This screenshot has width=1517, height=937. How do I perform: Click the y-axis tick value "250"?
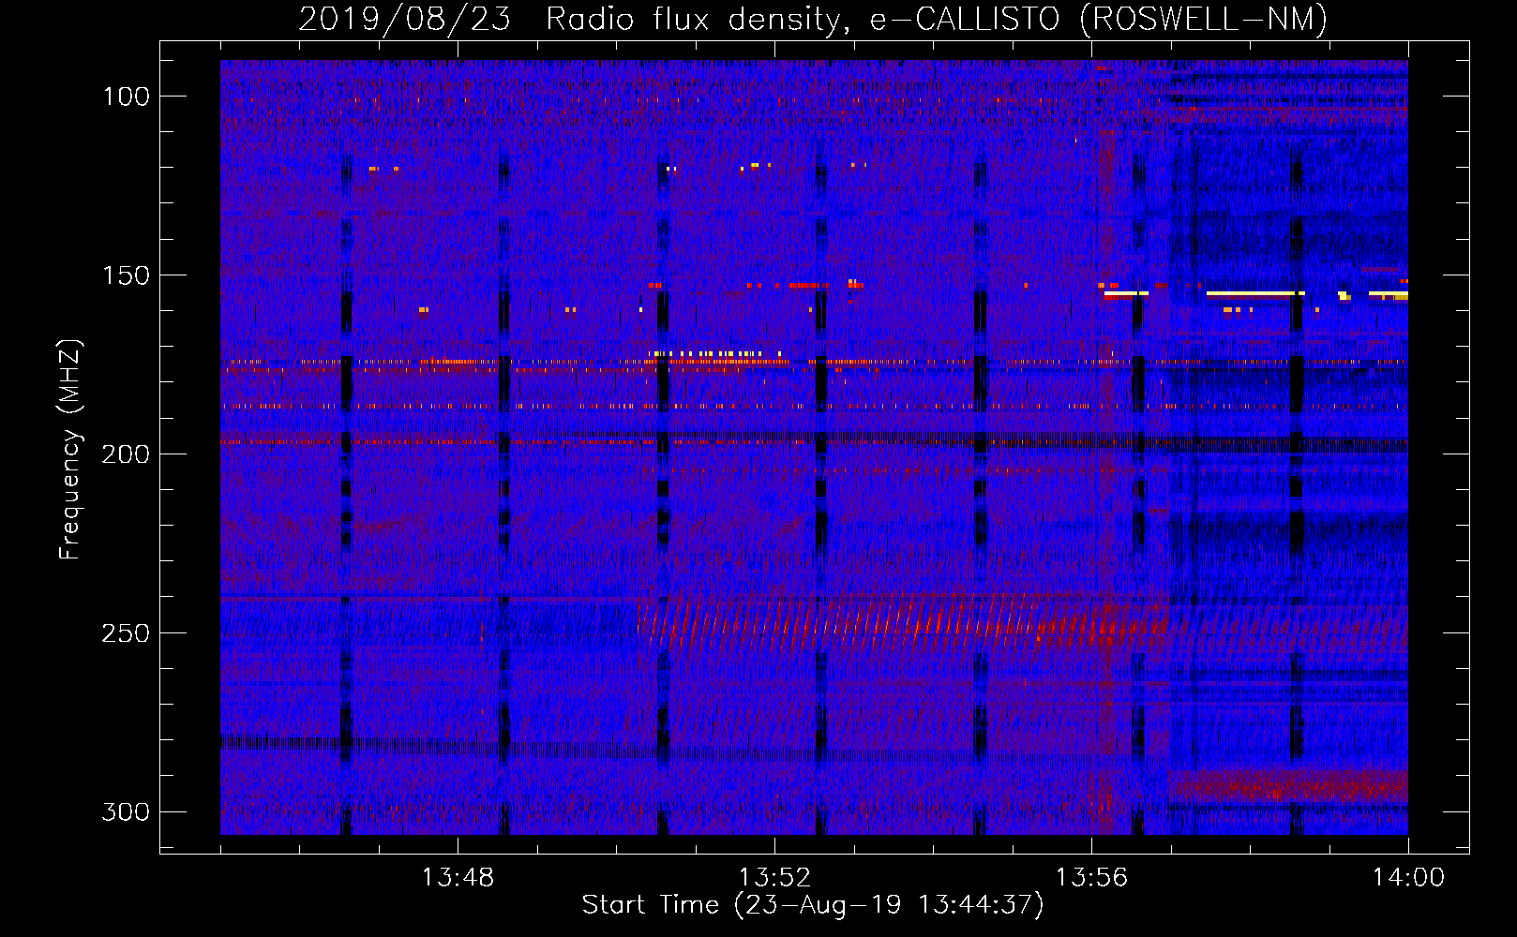point(127,633)
